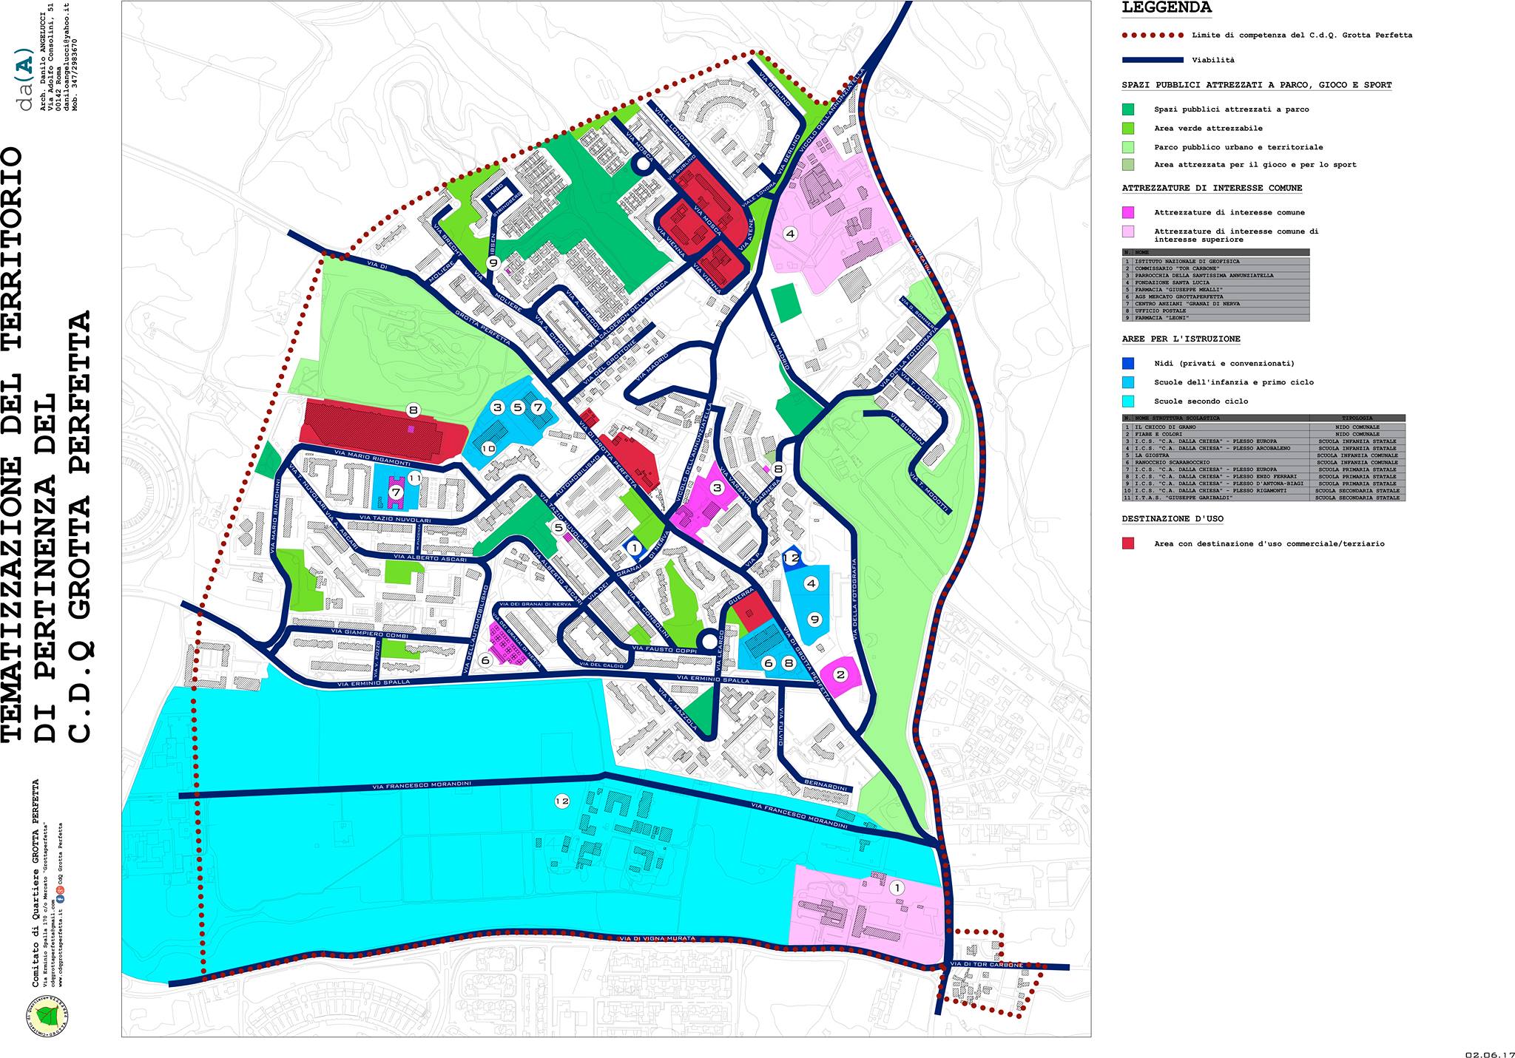The width and height of the screenshot is (1515, 1058).
Task: Click circled marker 10 in the blue school area
Action: pos(488,448)
